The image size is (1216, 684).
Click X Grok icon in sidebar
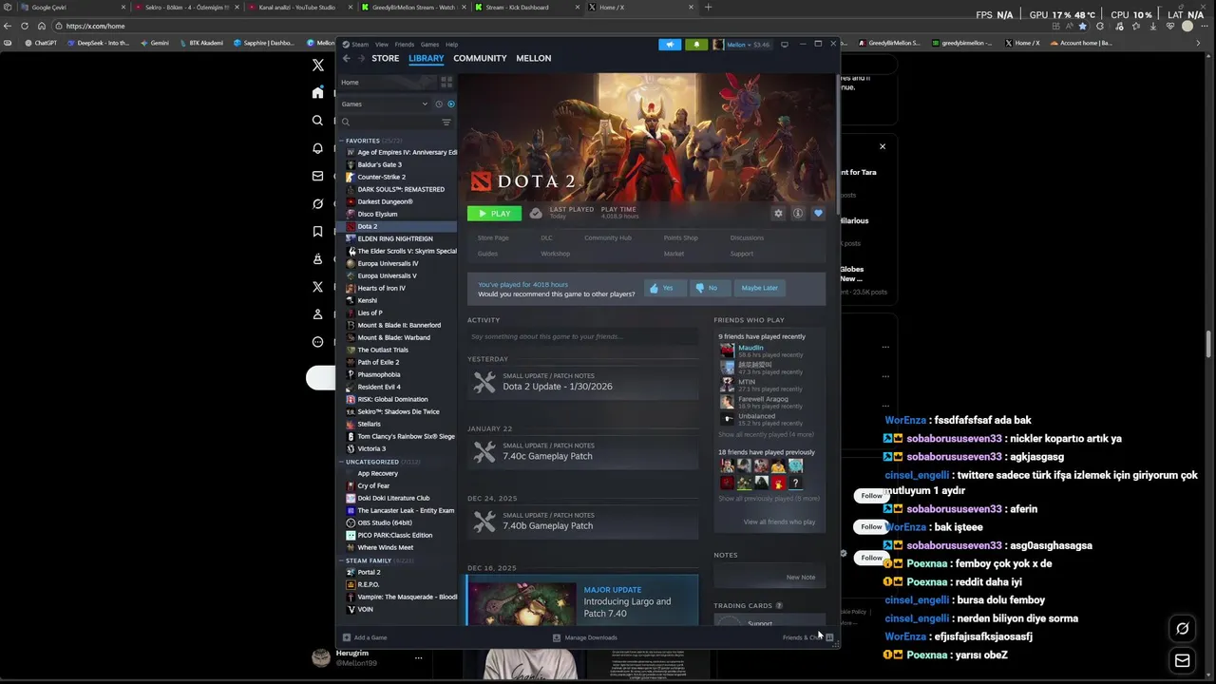click(x=317, y=203)
